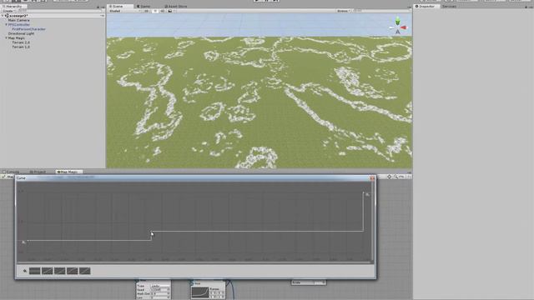The image size is (534, 300).
Task: Collapse the scene root in Hierarchy
Action: [3, 16]
